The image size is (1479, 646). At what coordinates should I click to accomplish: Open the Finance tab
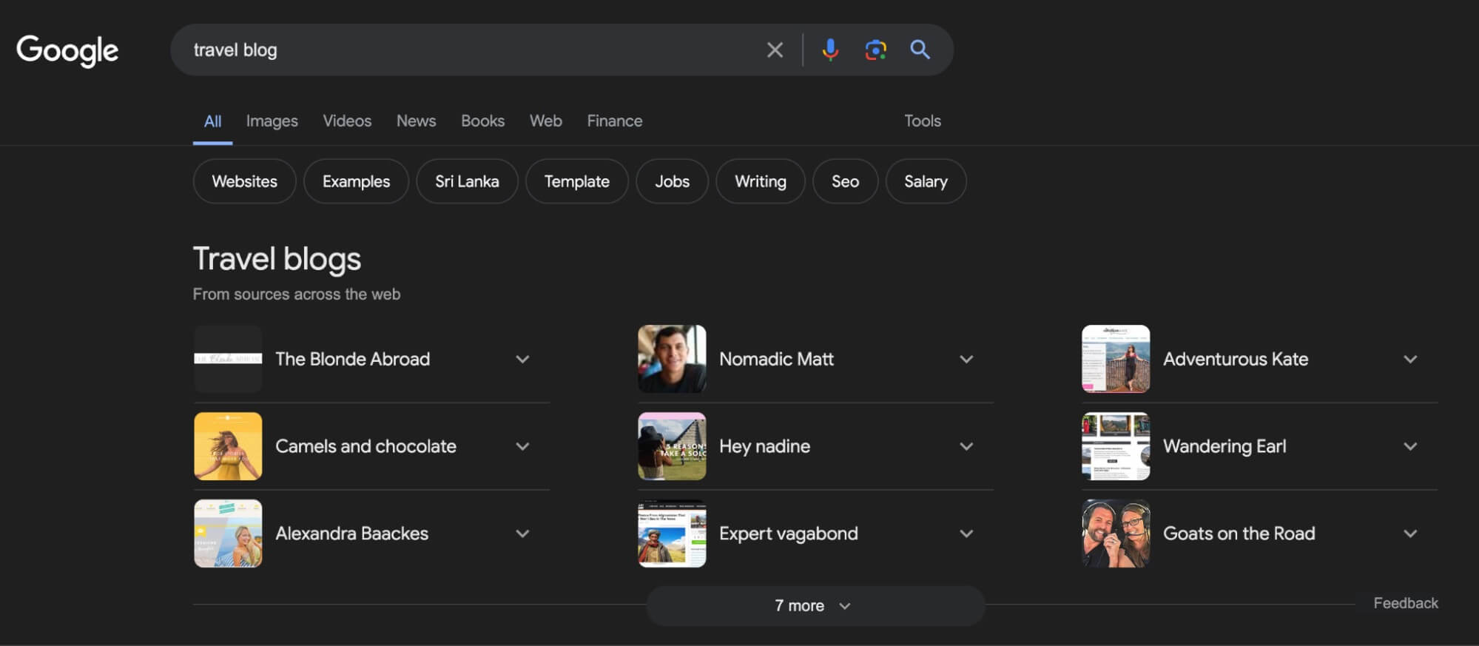point(614,121)
